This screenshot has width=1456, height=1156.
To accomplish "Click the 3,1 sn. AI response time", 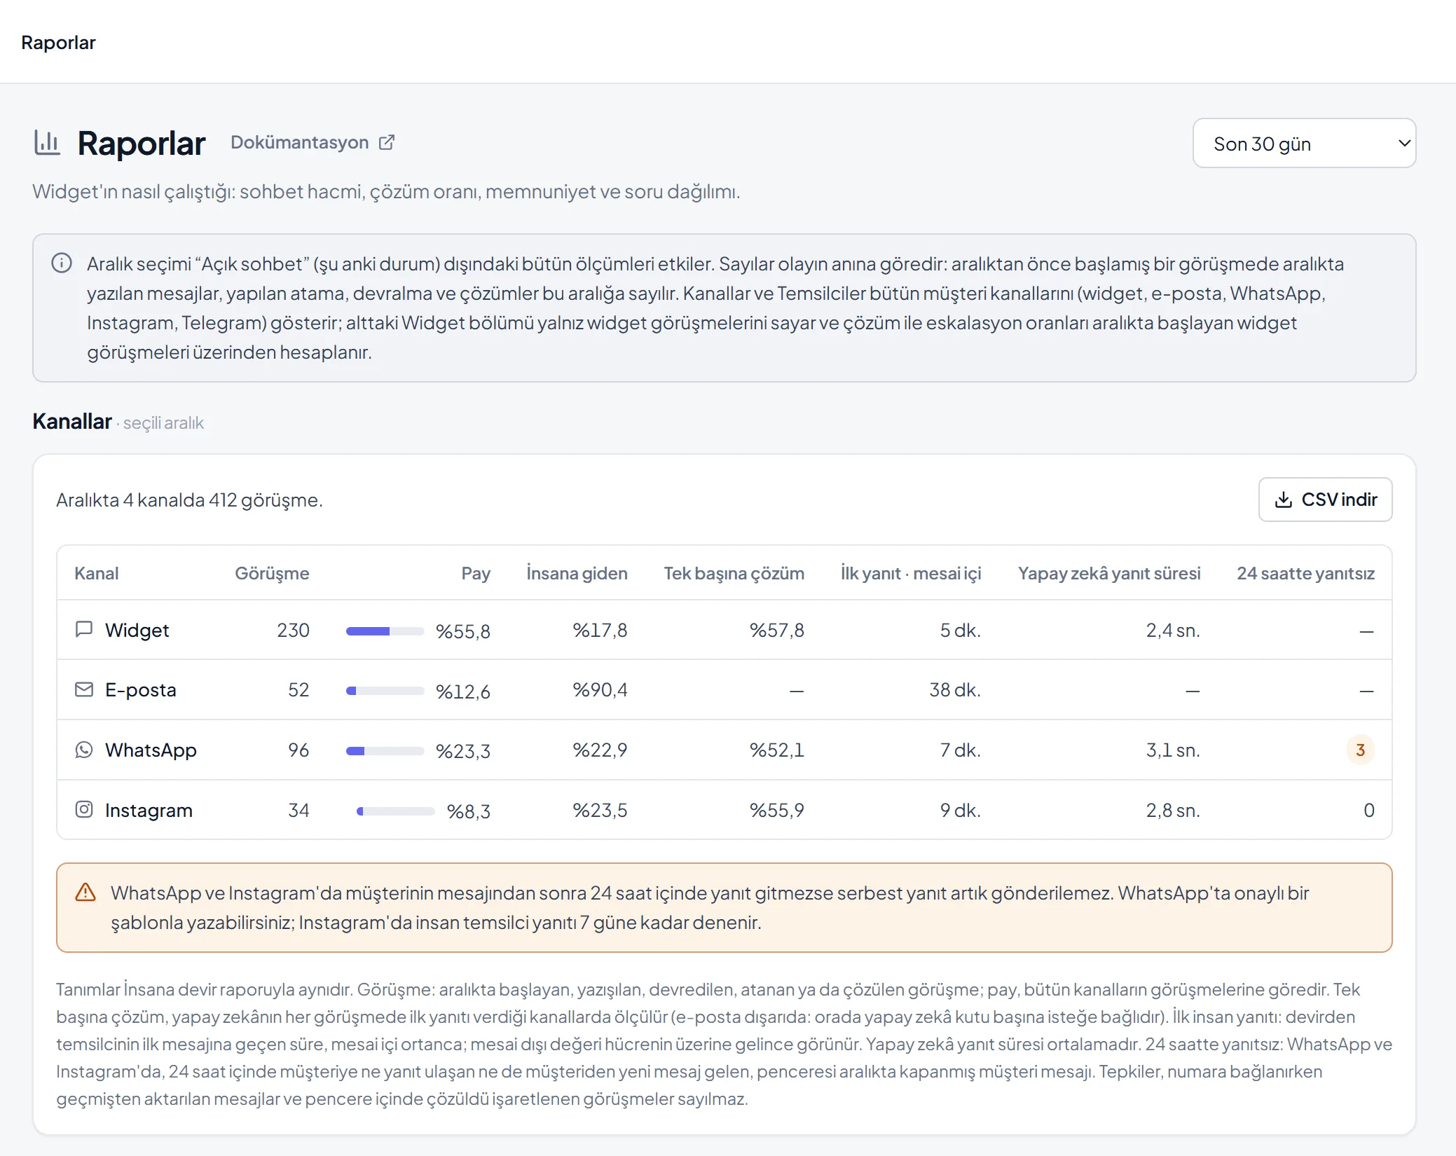I will click(x=1173, y=750).
